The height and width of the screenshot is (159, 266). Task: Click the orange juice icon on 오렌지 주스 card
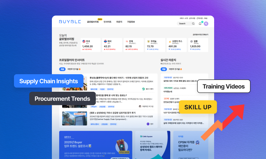tap(170, 41)
